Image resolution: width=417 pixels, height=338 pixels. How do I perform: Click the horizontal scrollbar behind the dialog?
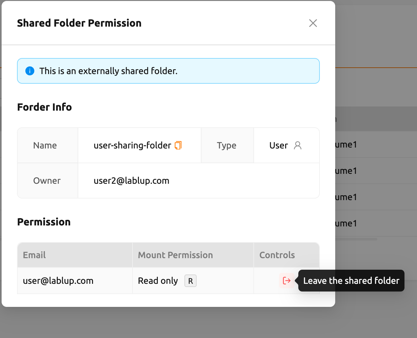[356, 239]
